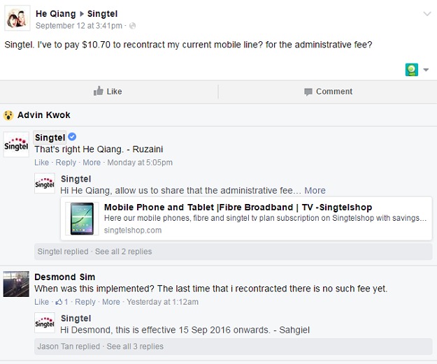This screenshot has width=437, height=364.
Task: Expand the truncated Singtel reply with More
Action: 315,190
